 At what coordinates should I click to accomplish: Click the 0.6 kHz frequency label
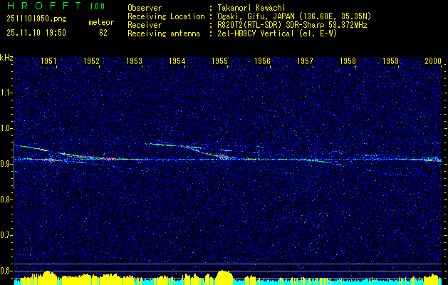coord(6,271)
